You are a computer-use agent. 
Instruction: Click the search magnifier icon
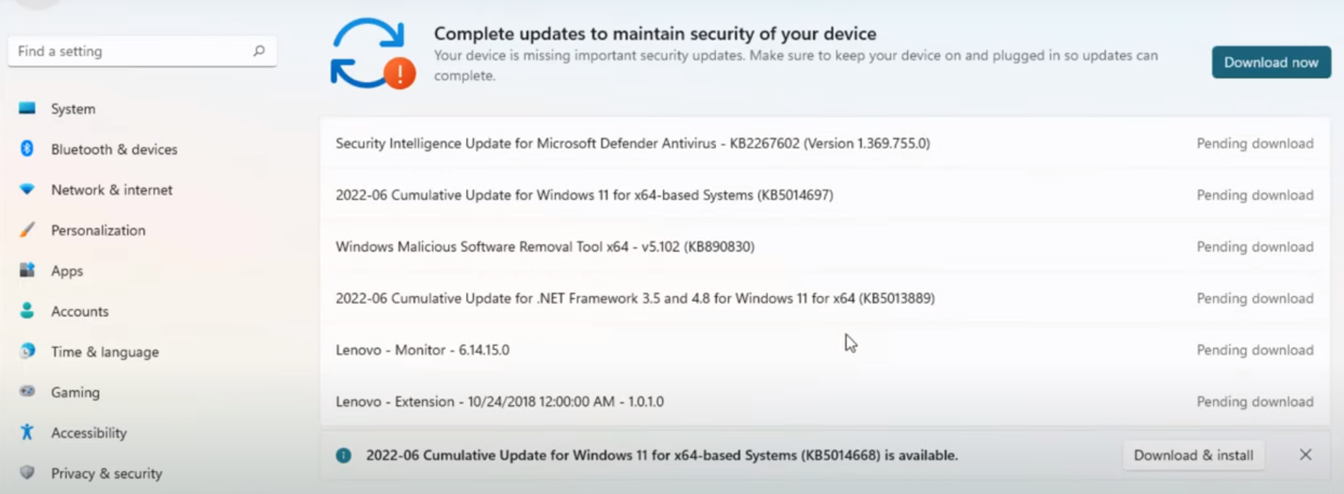click(259, 51)
